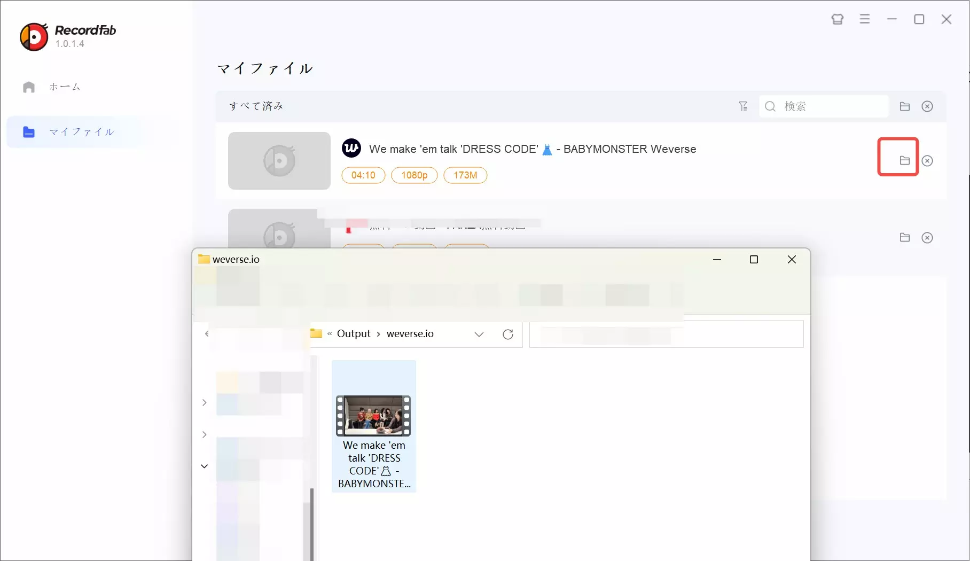Clear all files using header delete icon

pos(927,106)
